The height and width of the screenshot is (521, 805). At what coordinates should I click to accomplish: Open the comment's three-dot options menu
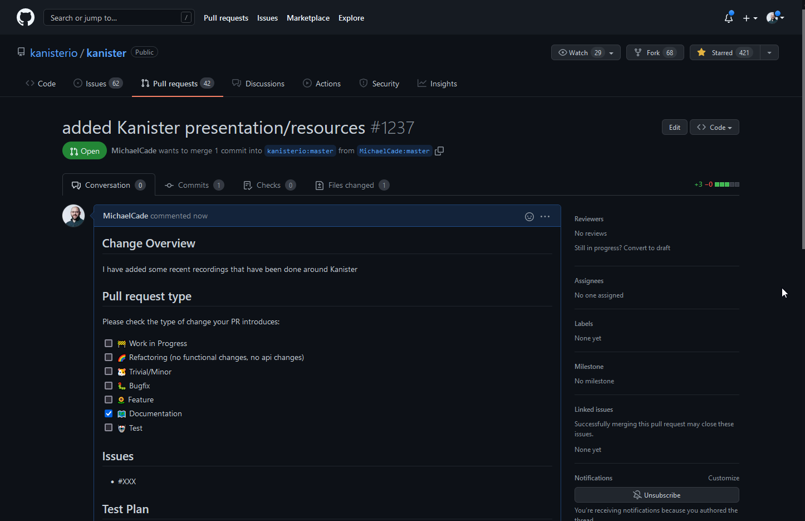click(x=545, y=216)
